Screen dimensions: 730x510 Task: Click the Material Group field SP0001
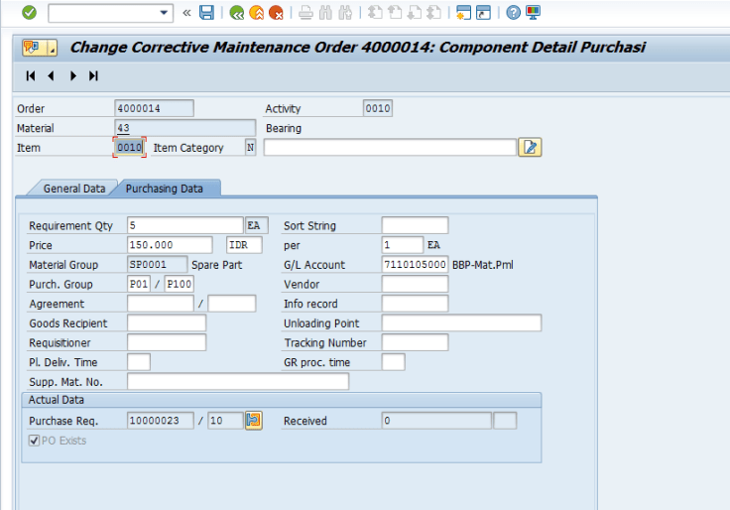[158, 265]
